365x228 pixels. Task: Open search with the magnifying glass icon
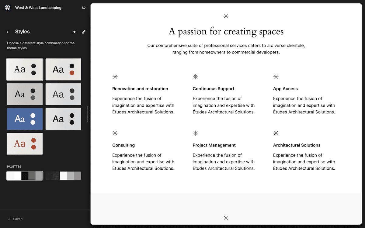(83, 8)
